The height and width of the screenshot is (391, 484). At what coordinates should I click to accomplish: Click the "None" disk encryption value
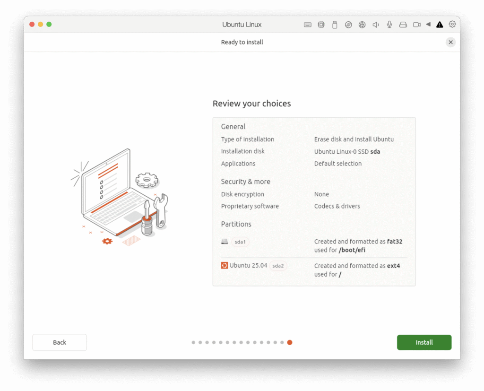pyautogui.click(x=321, y=194)
